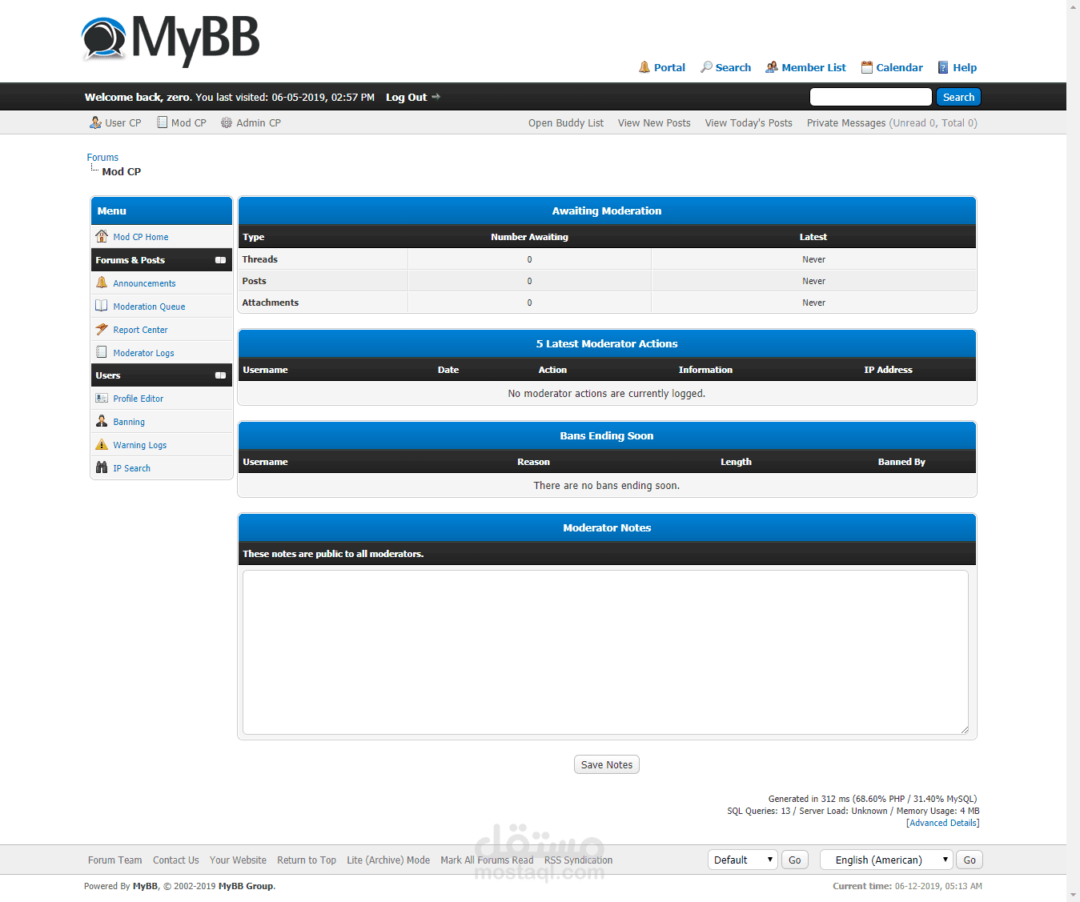Click View Today's Posts
1080x902 pixels.
point(749,122)
